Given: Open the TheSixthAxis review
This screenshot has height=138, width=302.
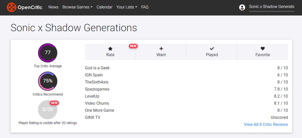Looking at the screenshot, I should (x=97, y=82).
